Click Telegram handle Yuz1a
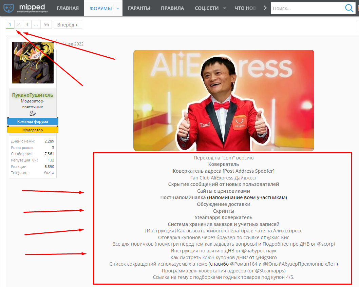 click(49, 173)
